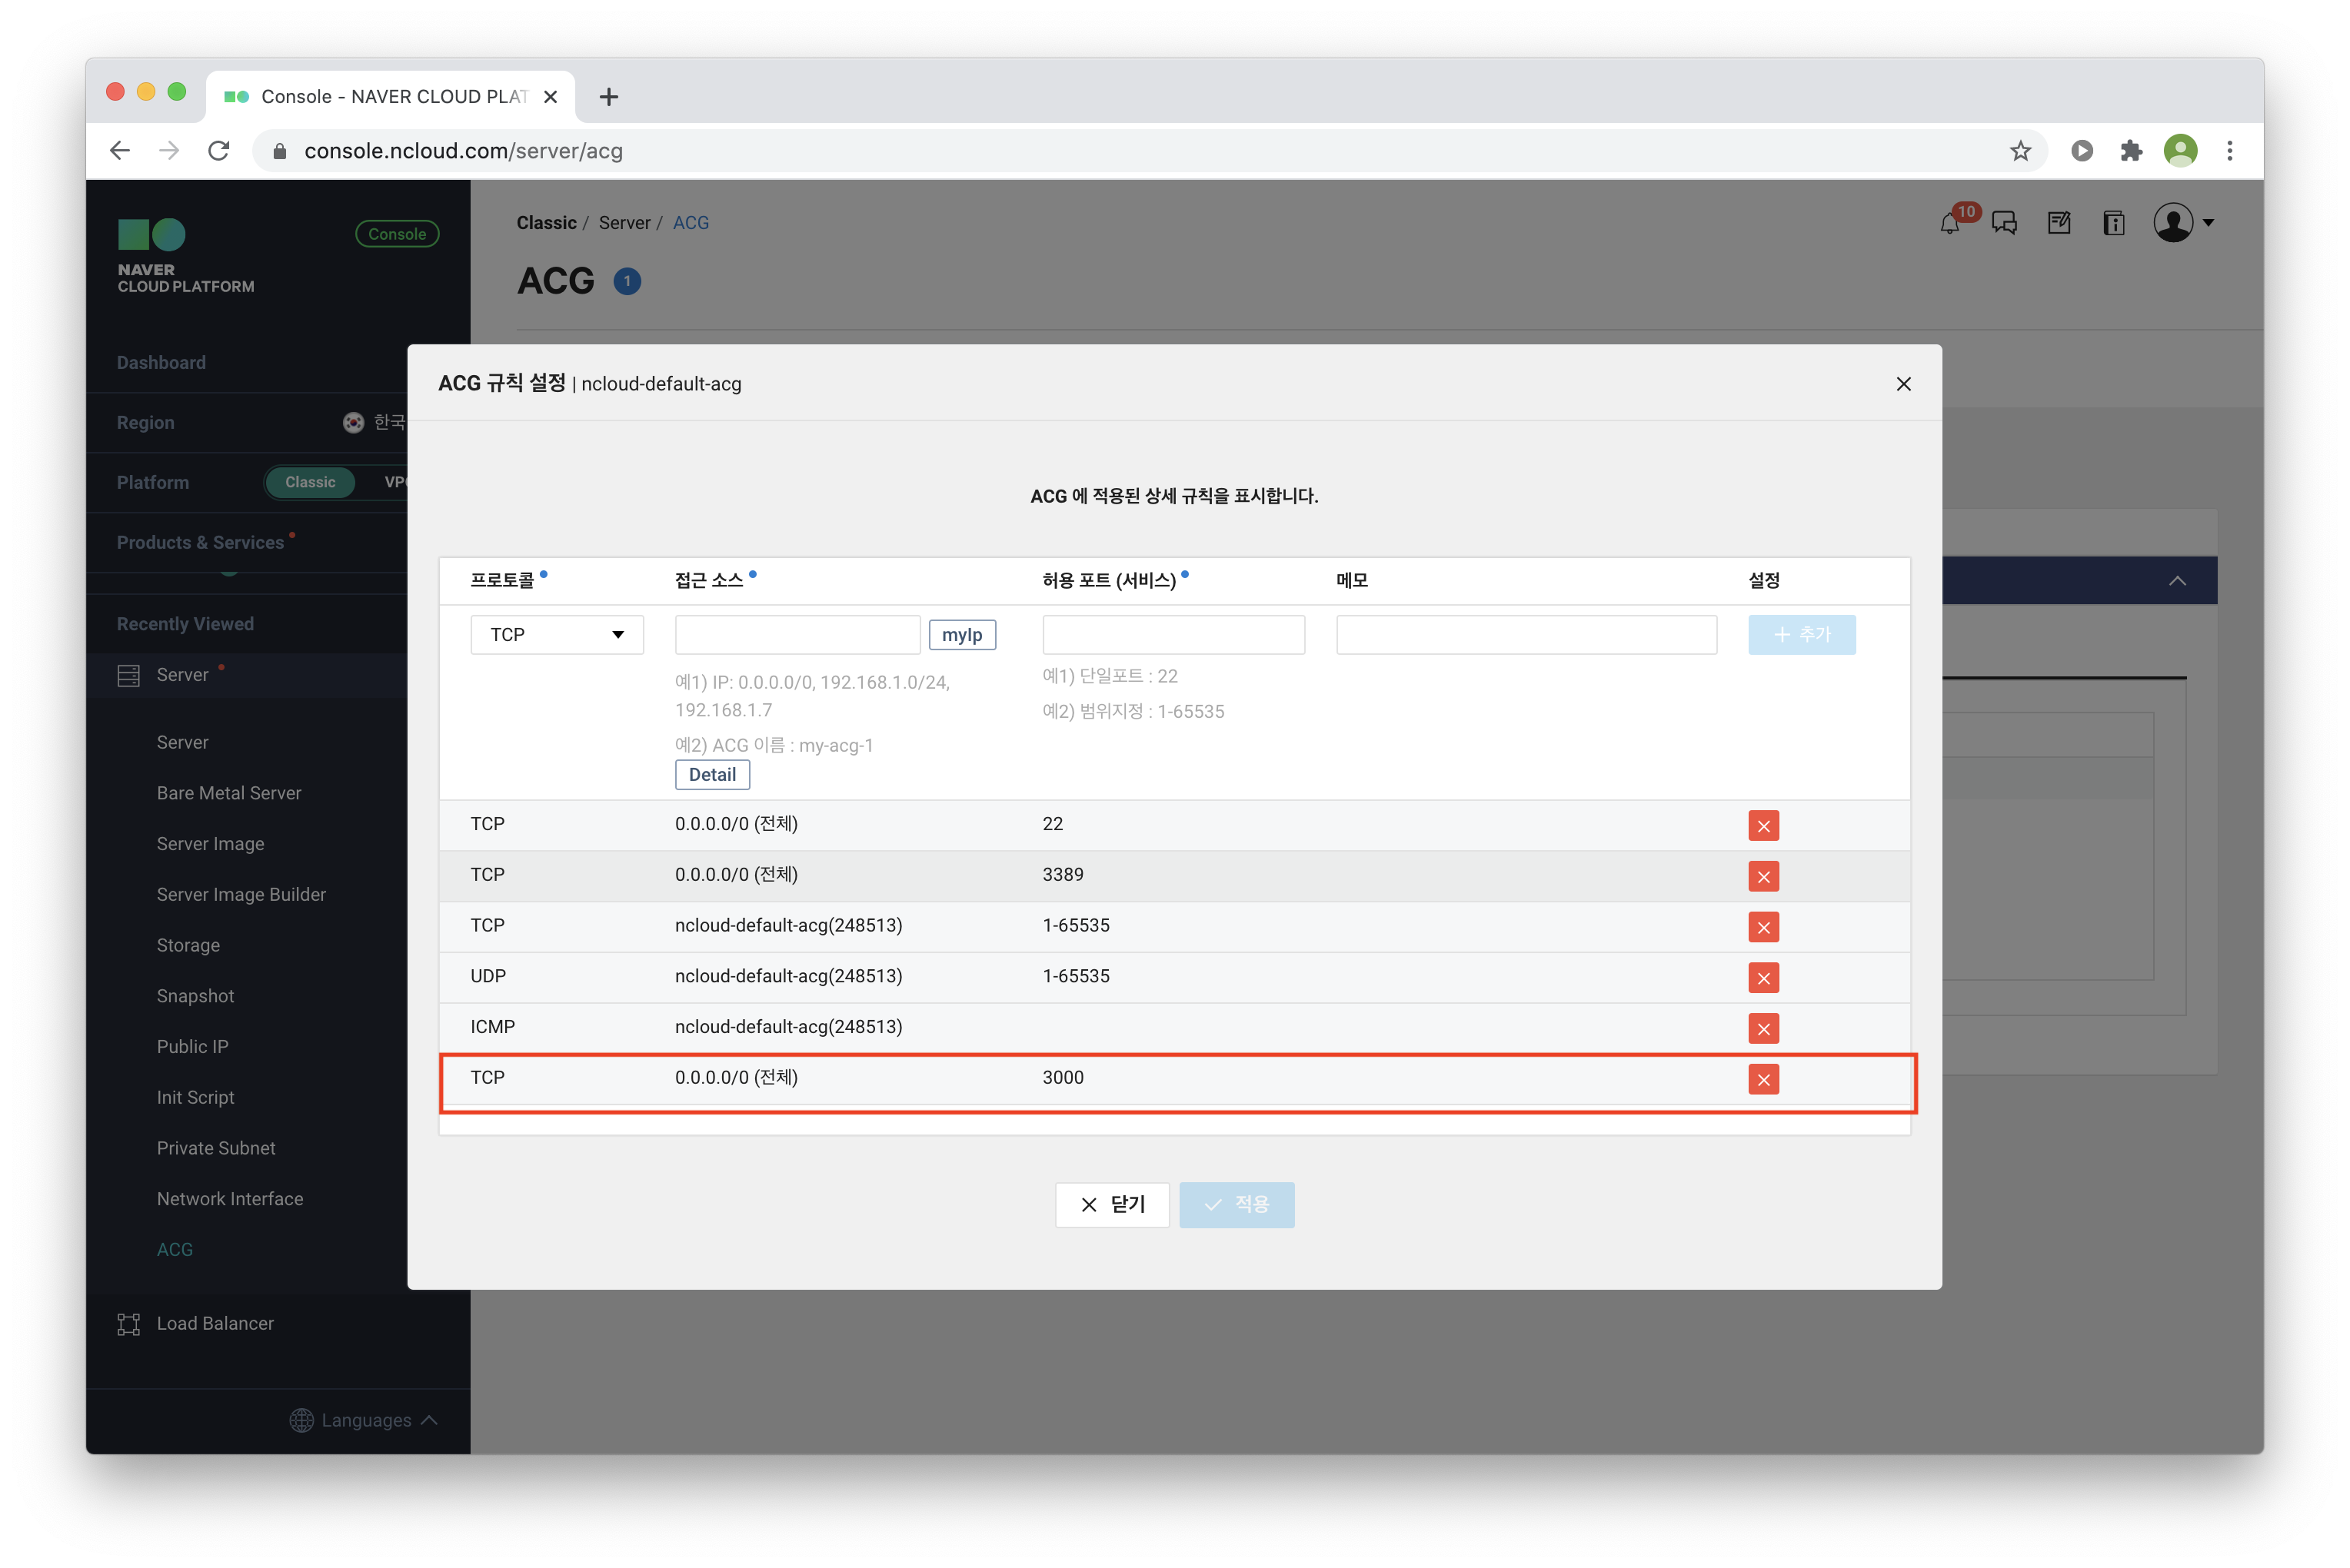
Task: Select Public IP in sidebar
Action: pyautogui.click(x=192, y=1046)
